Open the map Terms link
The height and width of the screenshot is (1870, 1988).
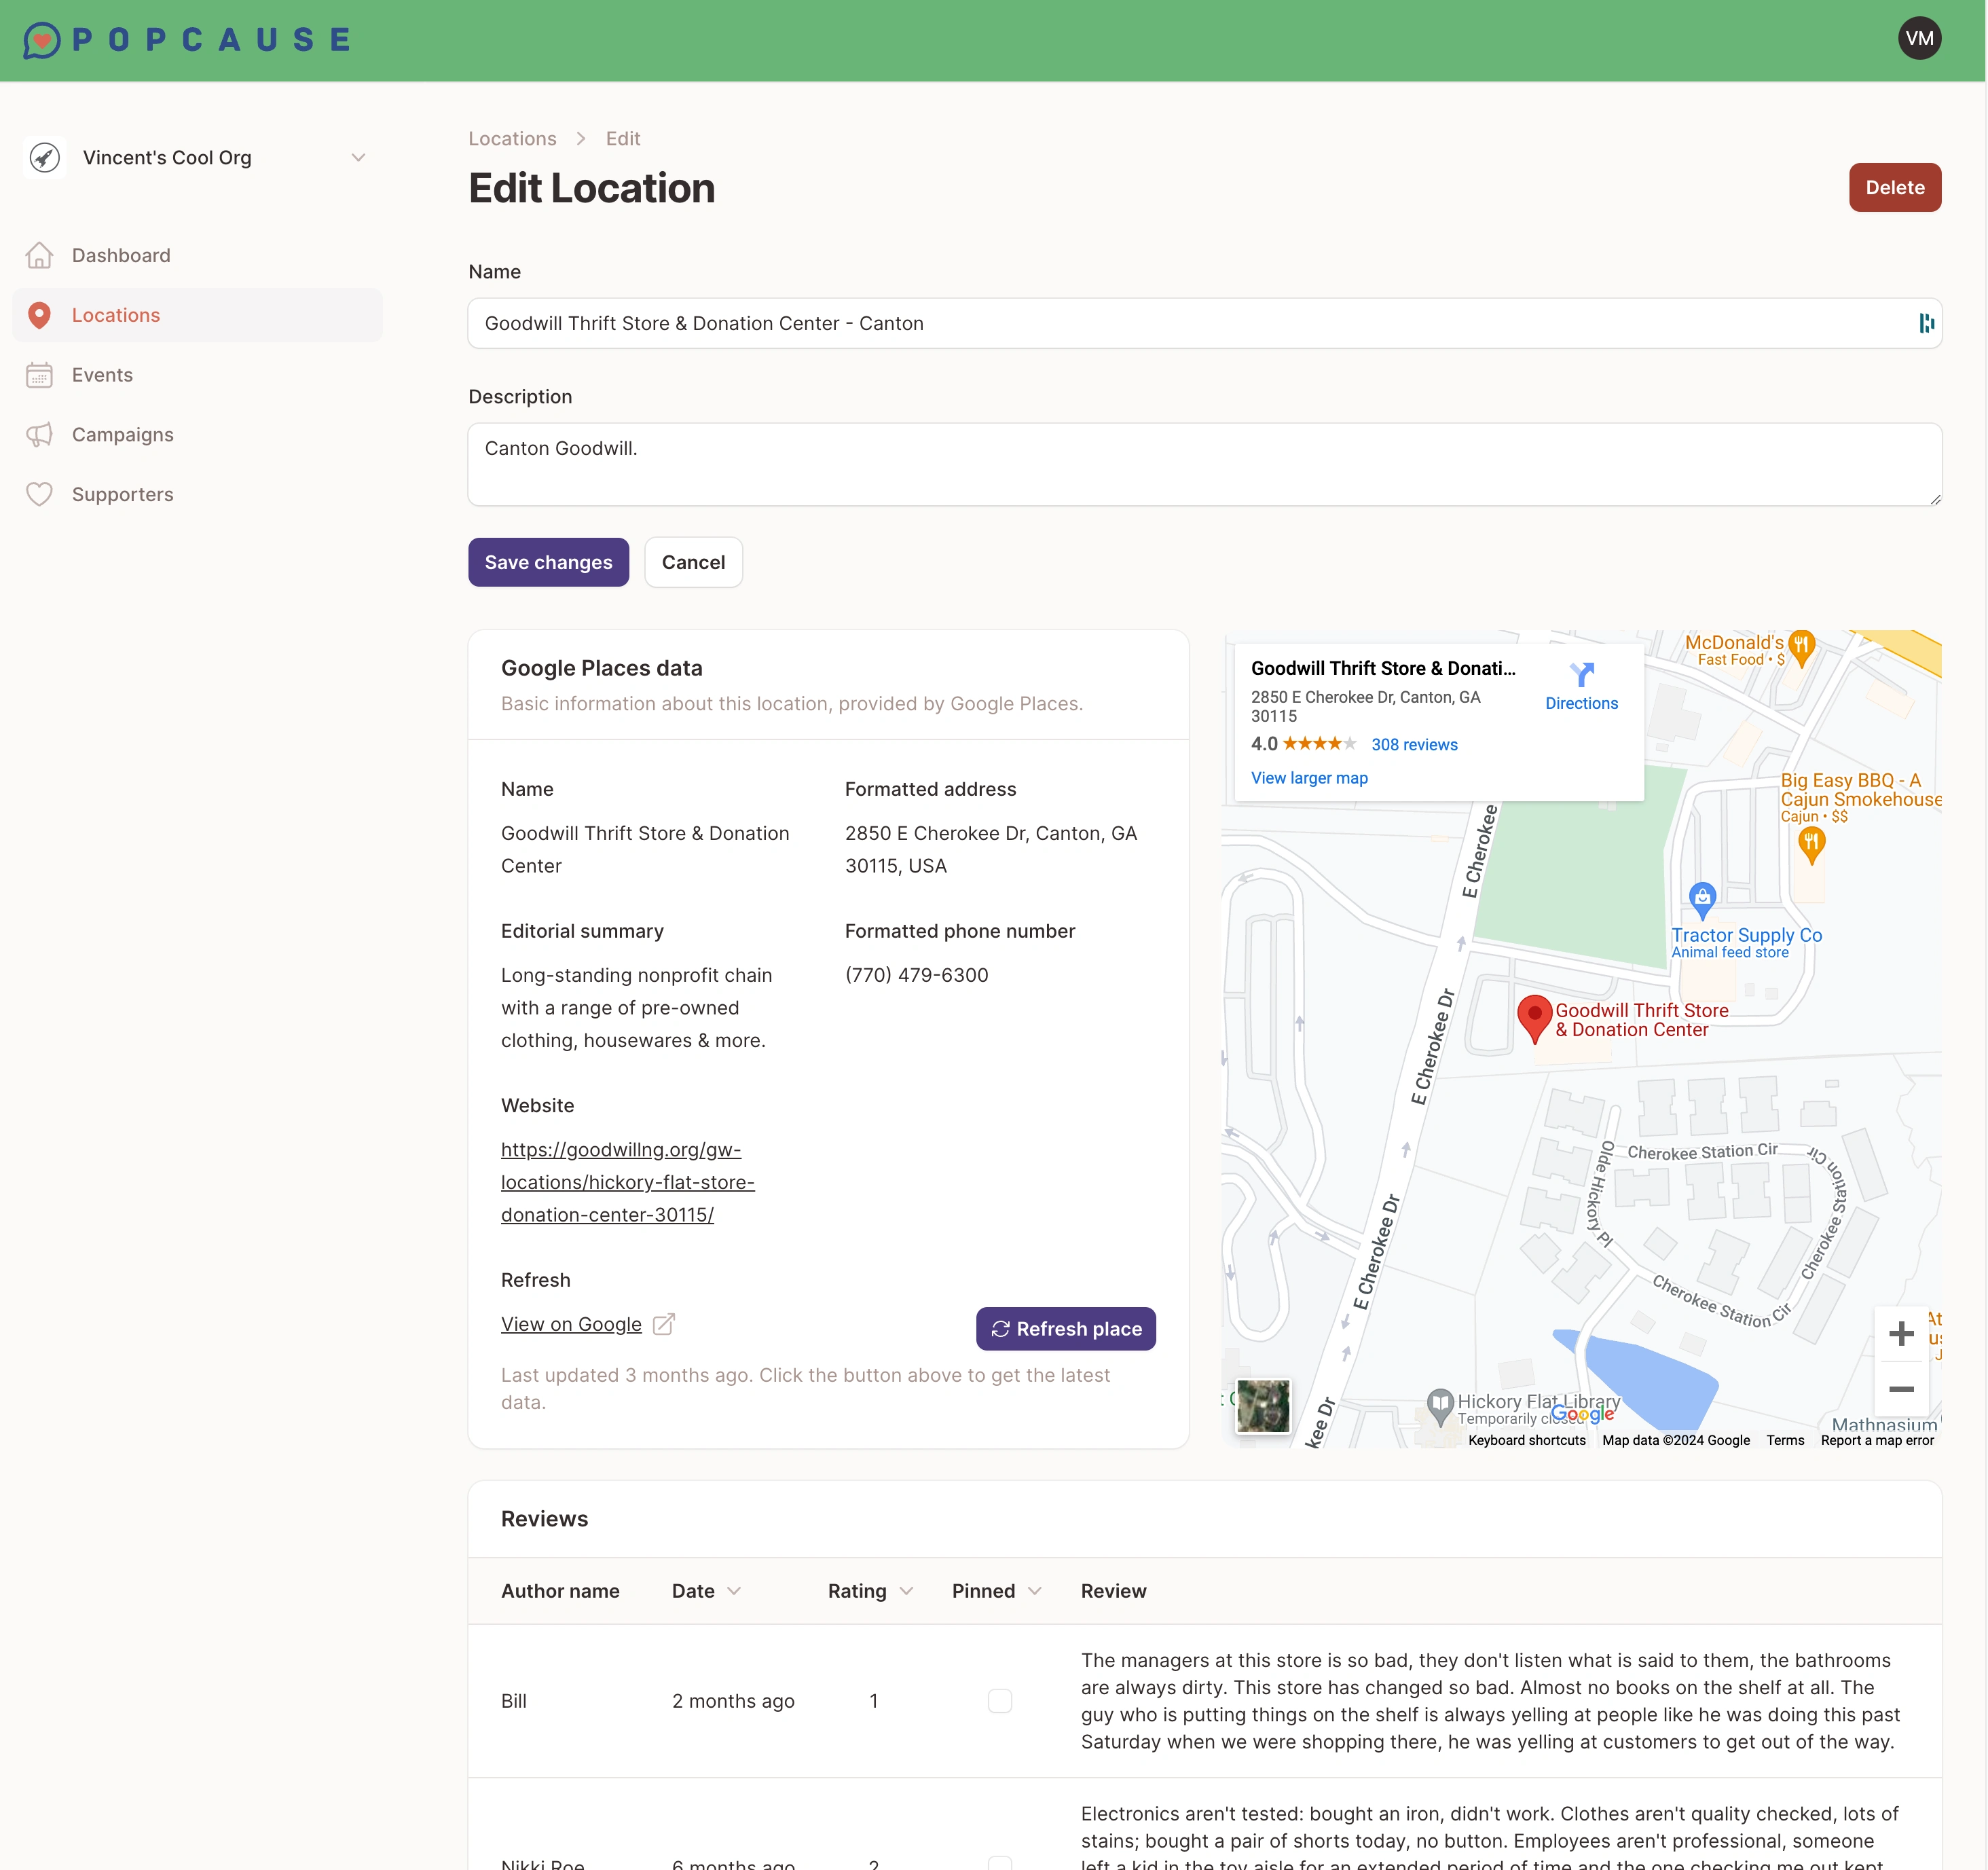pos(1784,1441)
